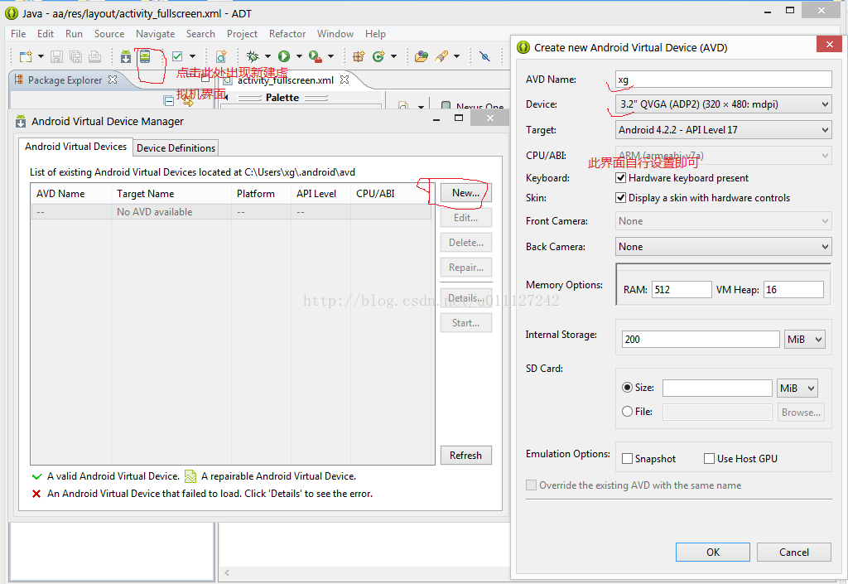Open the Window menu
The height and width of the screenshot is (584, 848).
point(335,33)
